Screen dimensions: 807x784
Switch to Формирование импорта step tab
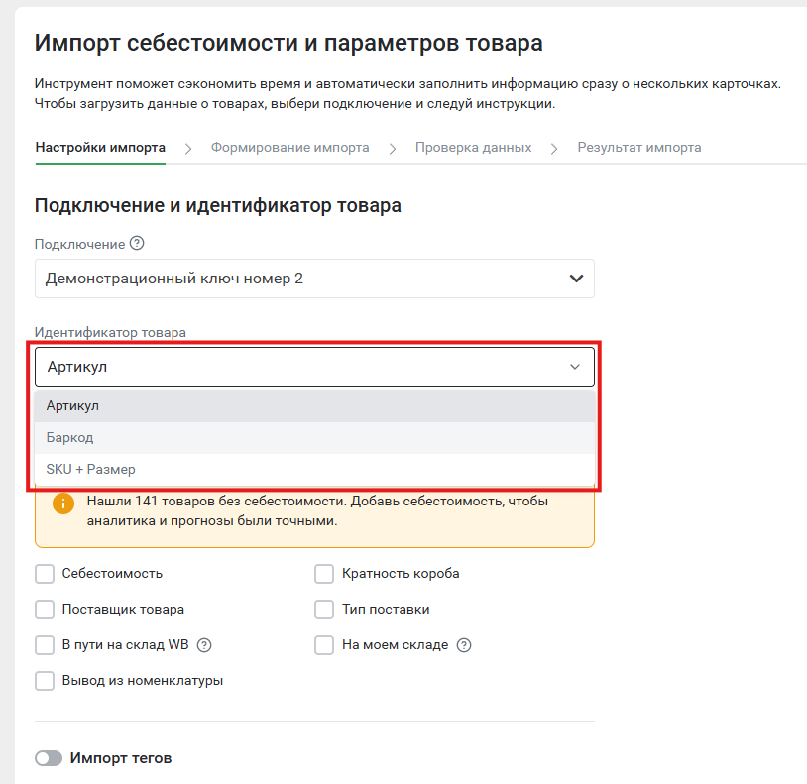[x=290, y=147]
